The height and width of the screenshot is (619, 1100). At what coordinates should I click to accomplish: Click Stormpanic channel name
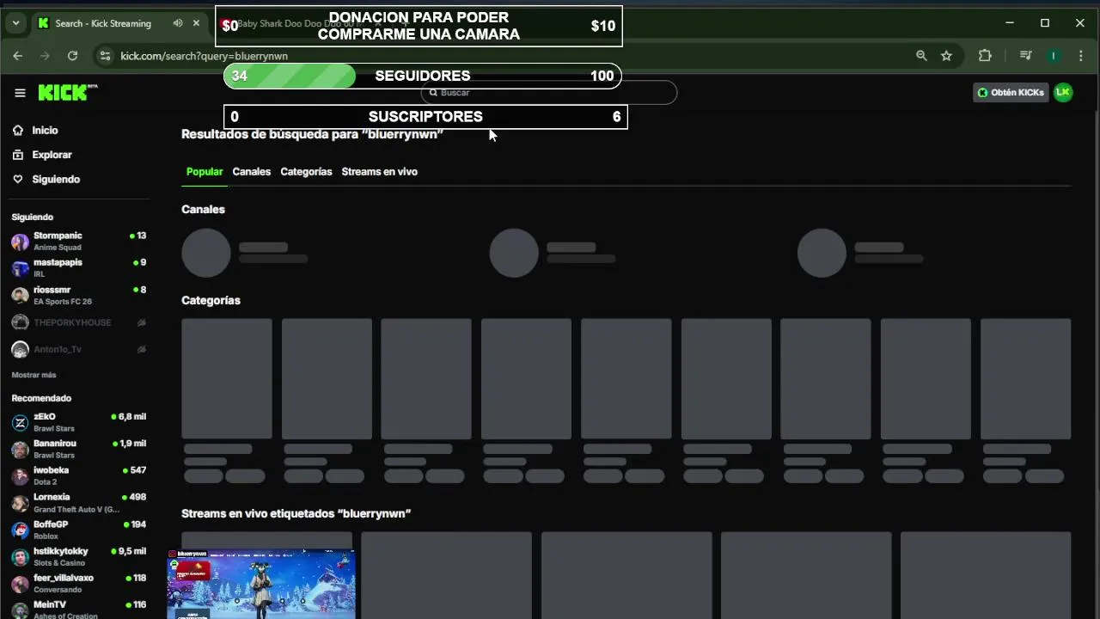[58, 236]
